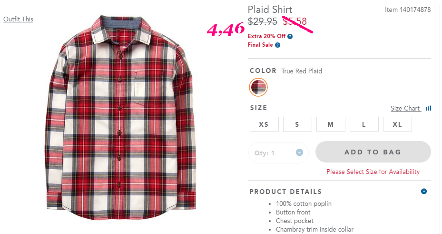Collapse Product Details with chevron icon
The image size is (442, 234).
click(423, 191)
